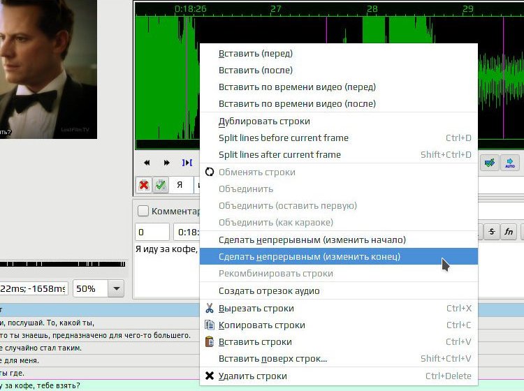Open font chooser via fn button

509,231
